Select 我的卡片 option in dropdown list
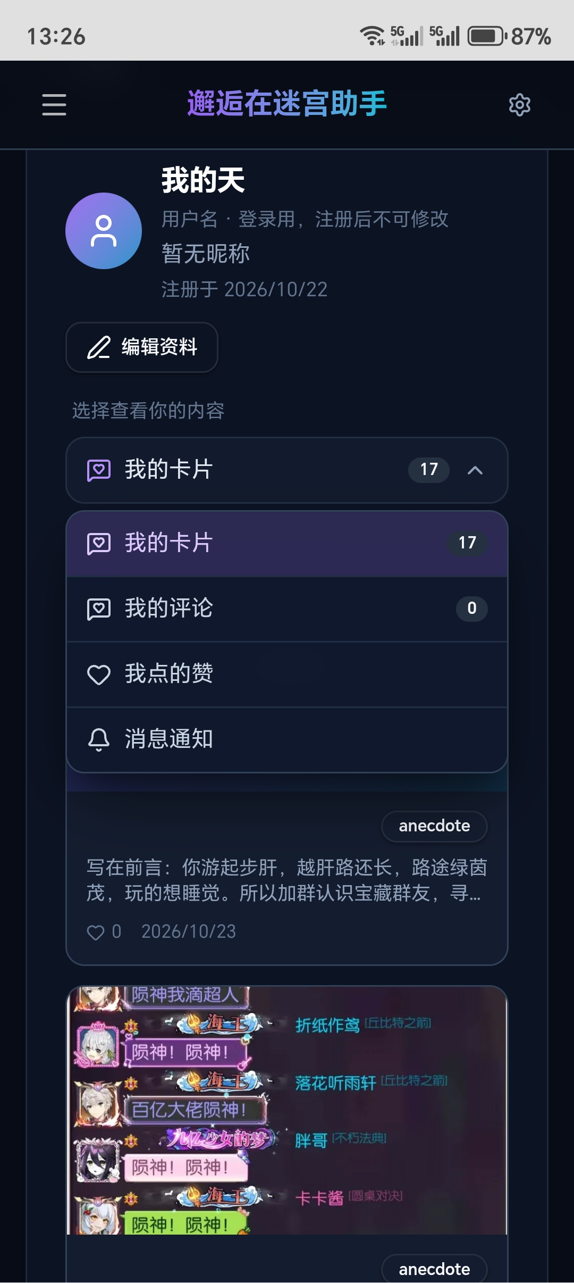The image size is (574, 1283). [287, 544]
